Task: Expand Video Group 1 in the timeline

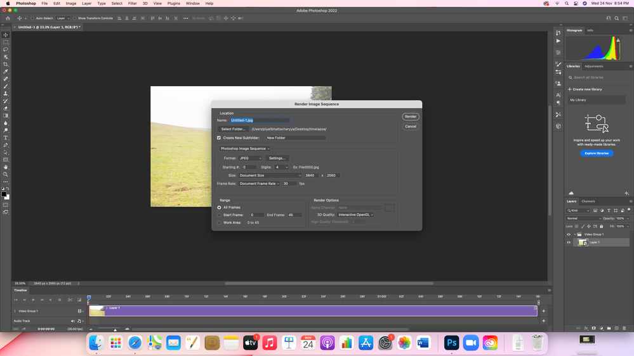Action: click(x=15, y=311)
